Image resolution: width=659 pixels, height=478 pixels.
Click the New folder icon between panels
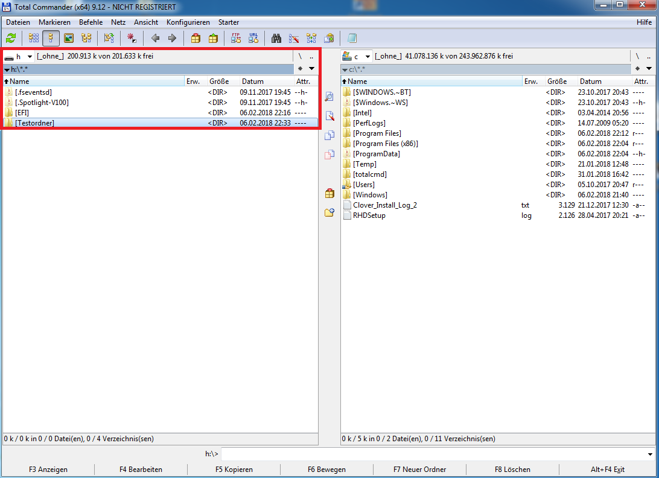coord(329,212)
